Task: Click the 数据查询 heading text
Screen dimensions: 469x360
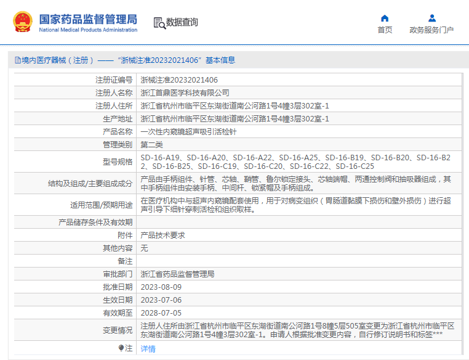Action: (x=182, y=22)
